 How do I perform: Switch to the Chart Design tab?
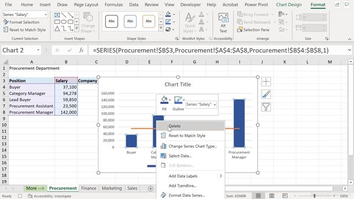point(289,4)
